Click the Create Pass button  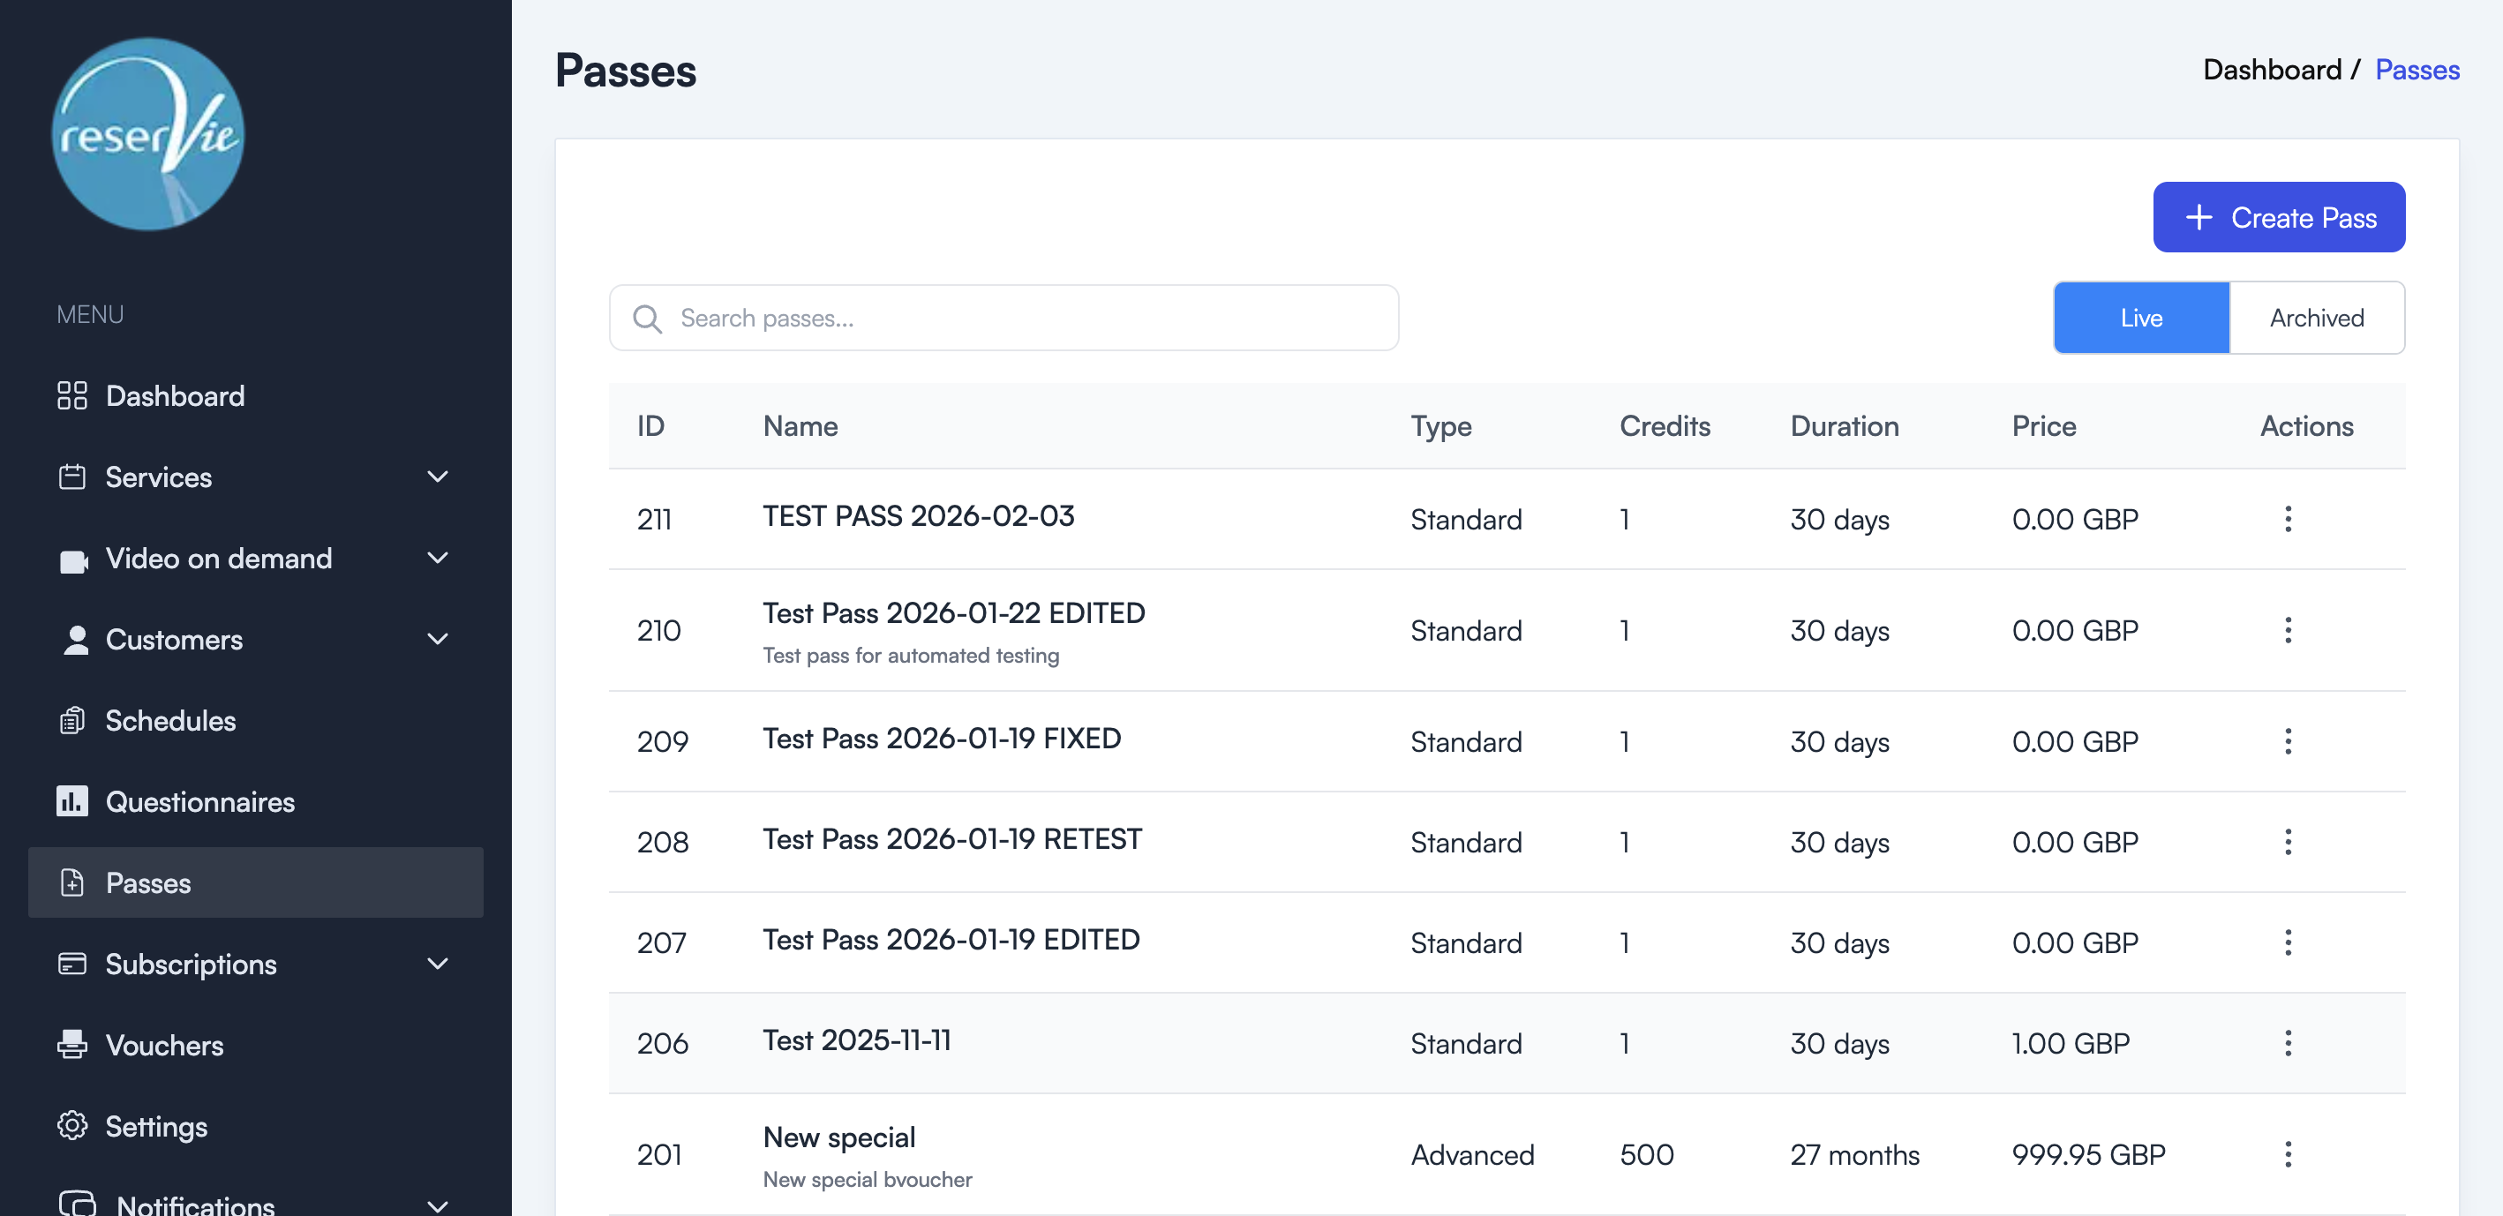tap(2280, 216)
